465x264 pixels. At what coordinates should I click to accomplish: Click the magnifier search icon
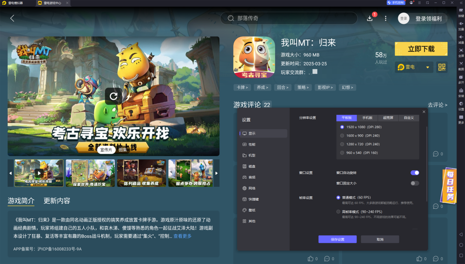231,18
